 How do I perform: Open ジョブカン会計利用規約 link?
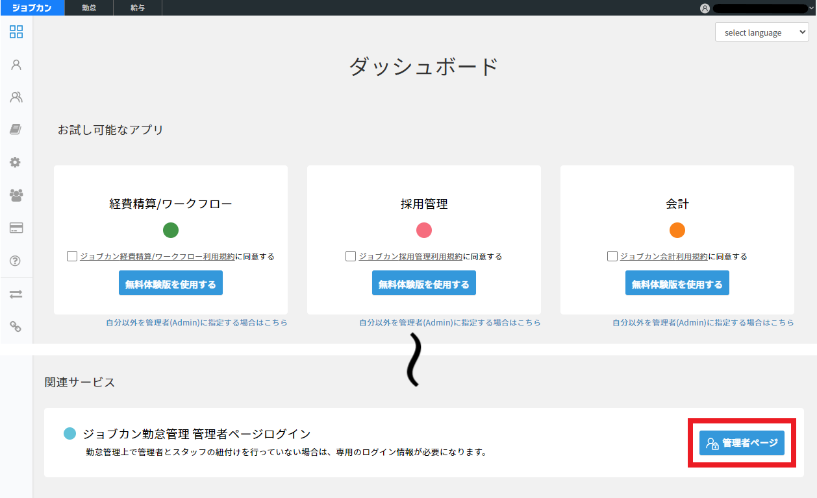(664, 257)
